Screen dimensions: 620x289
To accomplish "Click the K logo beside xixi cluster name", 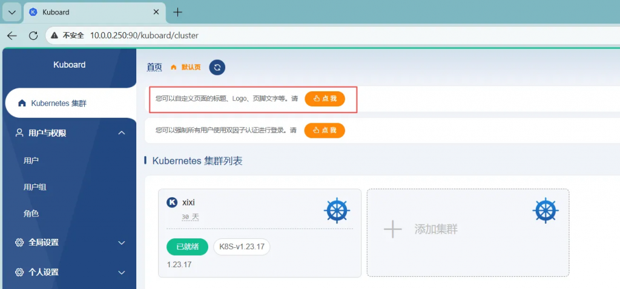I will click(172, 203).
